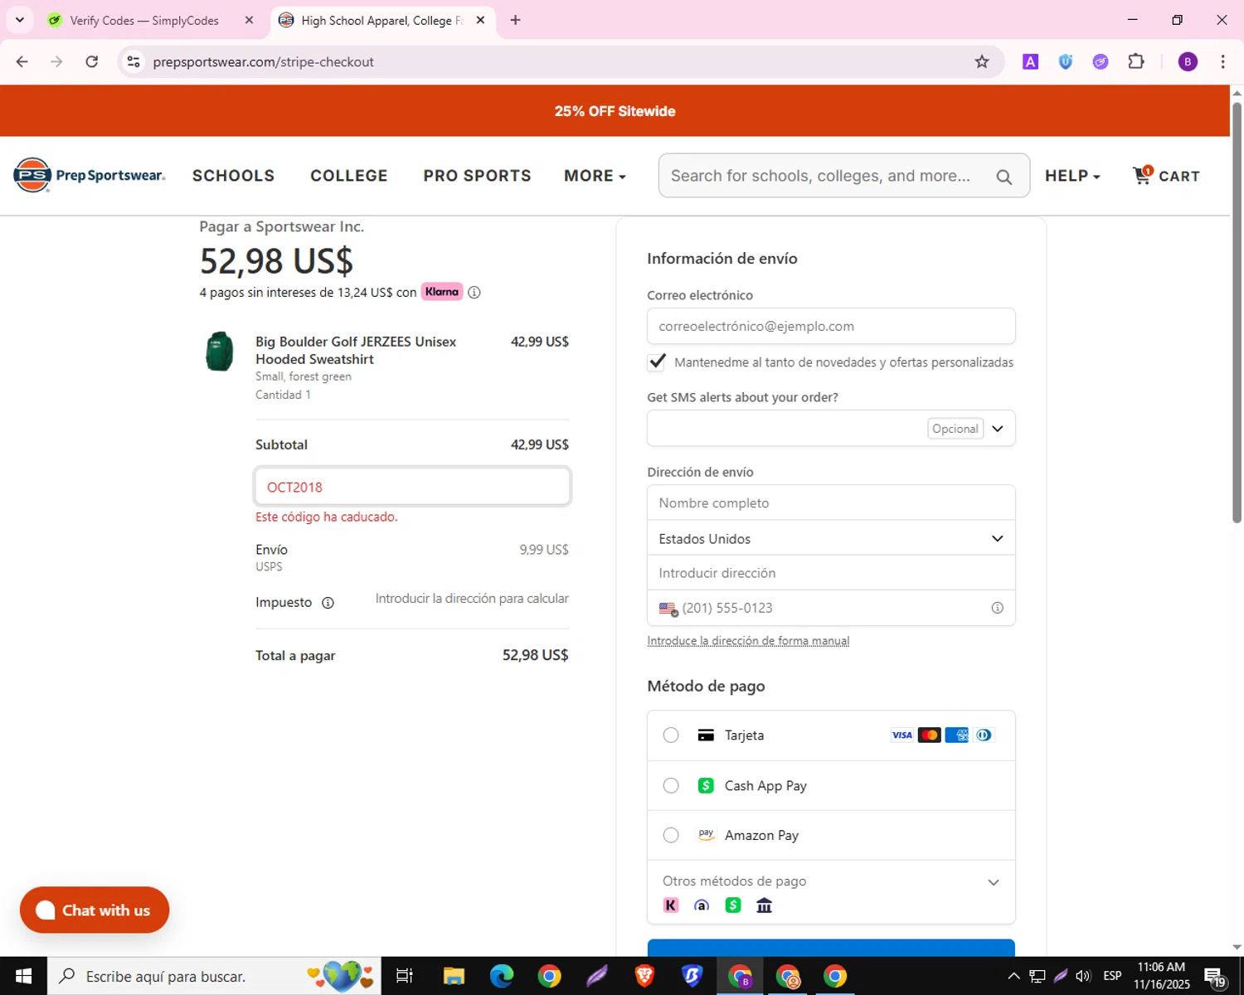1244x995 pixels.
Task: Go back to the previous page
Action: click(x=22, y=61)
